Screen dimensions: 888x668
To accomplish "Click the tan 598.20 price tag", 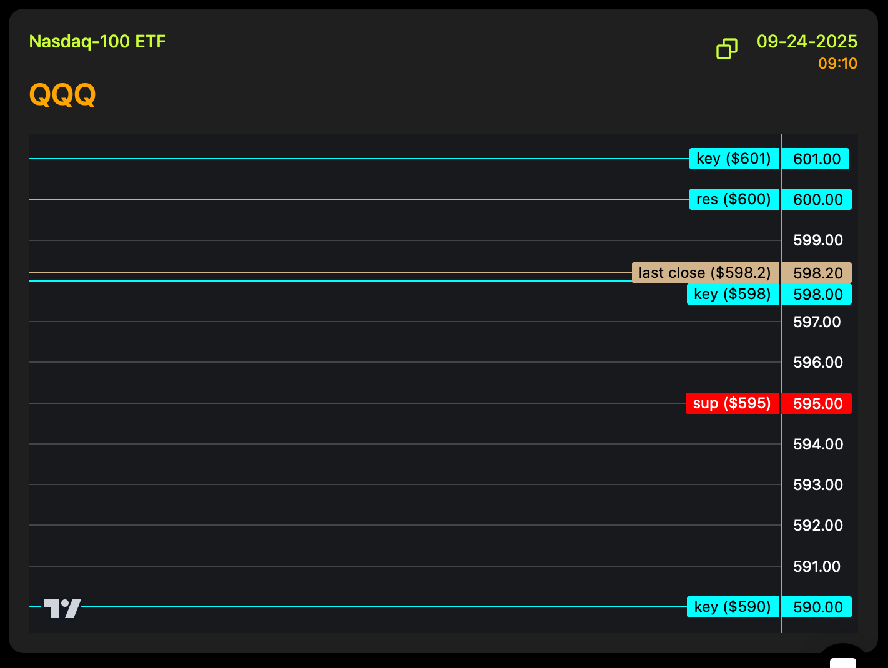I will tap(817, 273).
